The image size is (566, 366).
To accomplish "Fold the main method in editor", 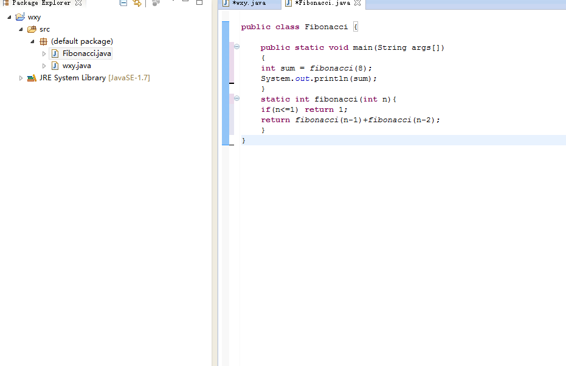I will coord(237,47).
